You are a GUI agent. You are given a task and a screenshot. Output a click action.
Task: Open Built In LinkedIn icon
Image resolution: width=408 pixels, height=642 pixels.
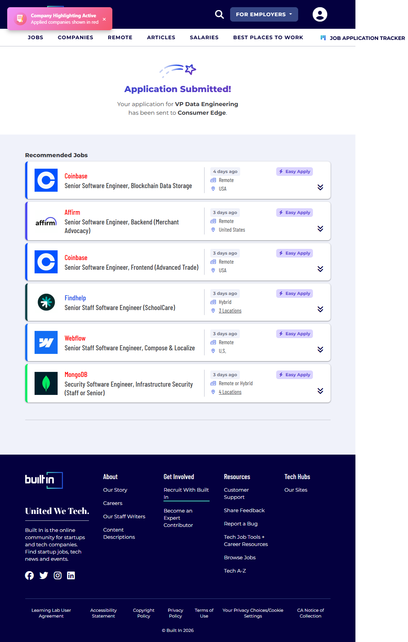coord(71,575)
